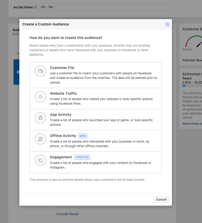The width and height of the screenshot is (202, 223).
Task: Click the Exclude People link
Action: tap(68, 214)
